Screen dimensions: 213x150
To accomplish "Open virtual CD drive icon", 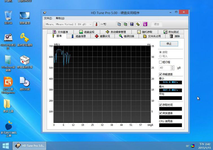I will (25, 84).
